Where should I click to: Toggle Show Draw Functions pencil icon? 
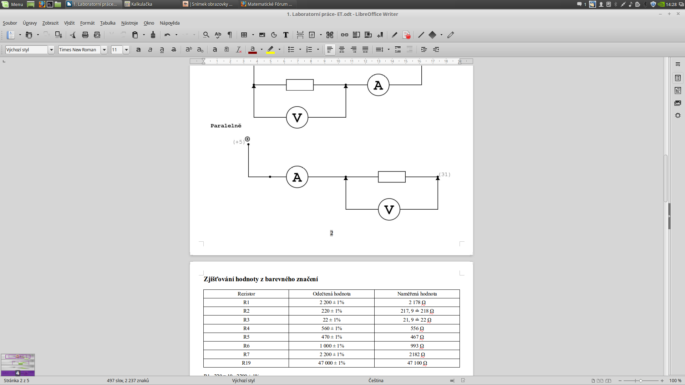(451, 35)
